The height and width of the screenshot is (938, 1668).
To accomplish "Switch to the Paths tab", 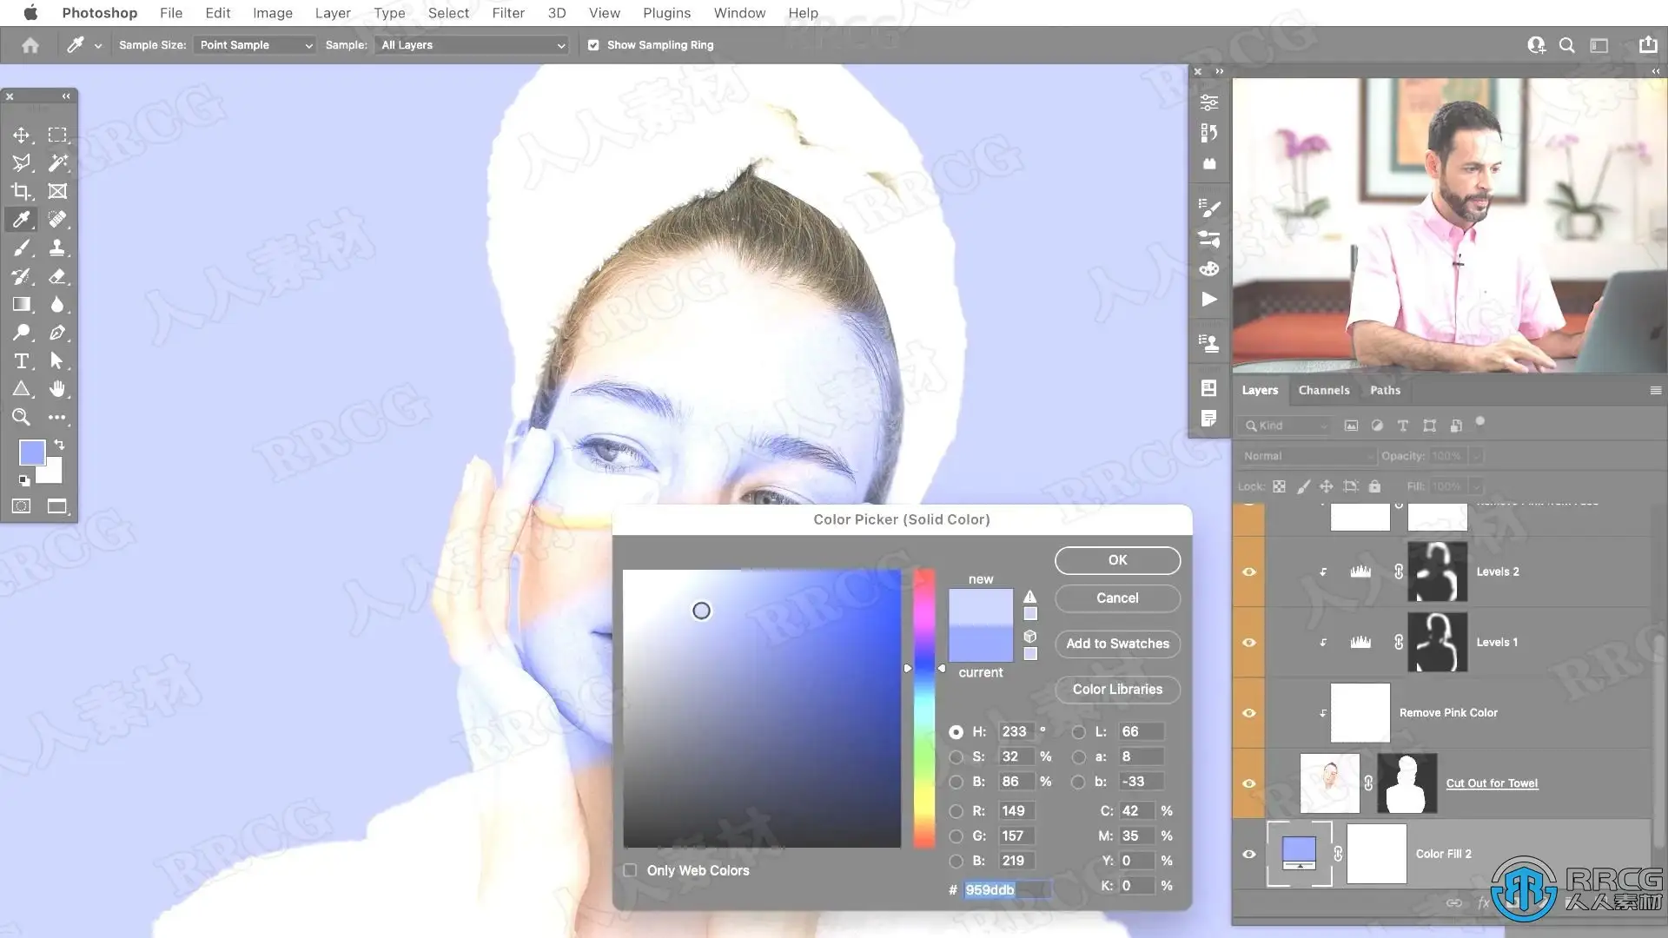I will (1385, 391).
